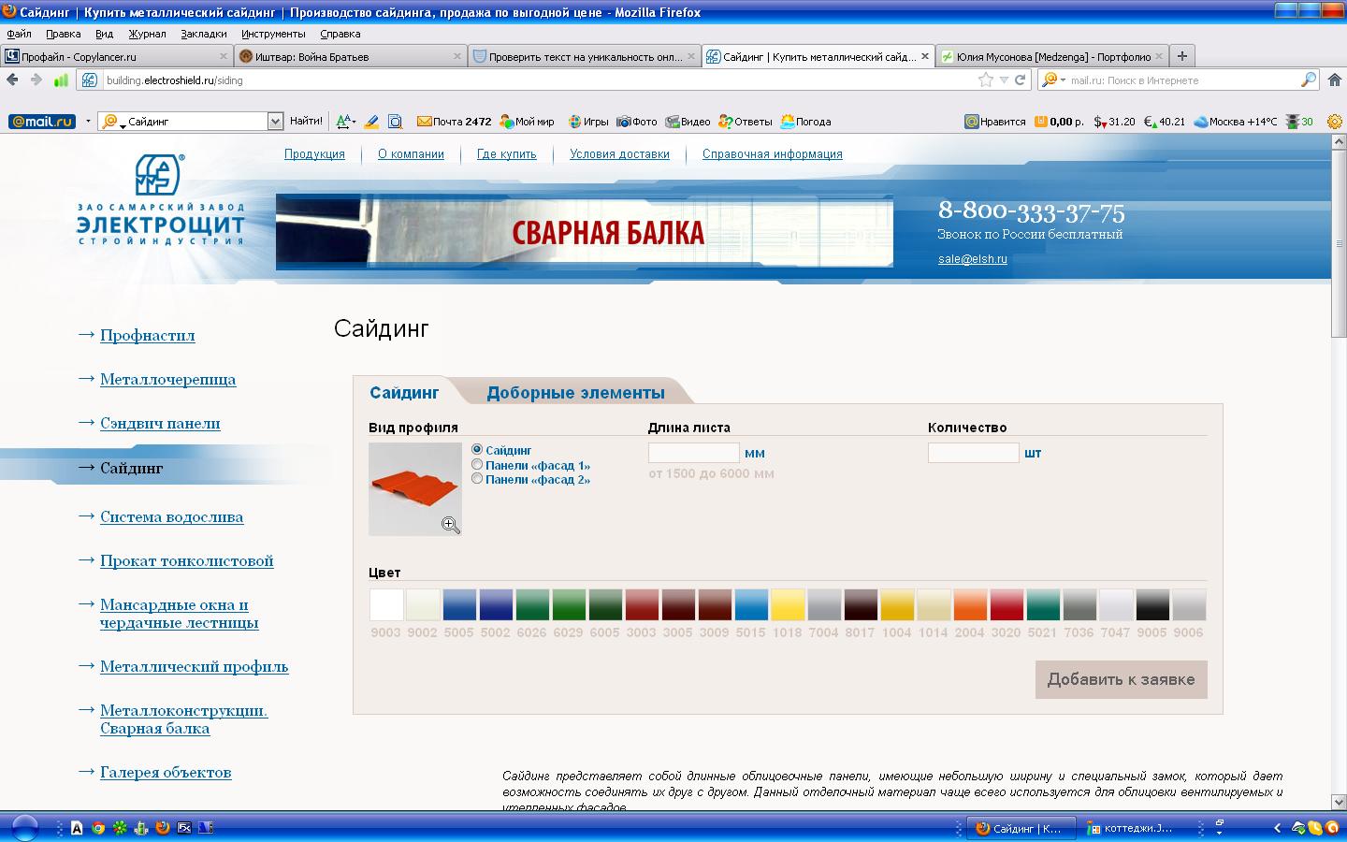Pick the white color swatch 9003
1347x842 pixels.
click(x=386, y=604)
